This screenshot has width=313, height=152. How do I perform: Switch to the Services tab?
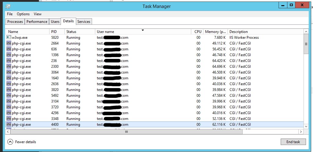tap(84, 22)
